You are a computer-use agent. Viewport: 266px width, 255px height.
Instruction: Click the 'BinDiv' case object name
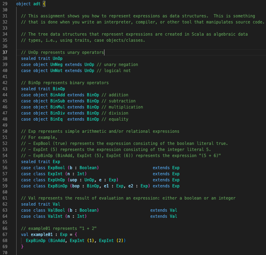[57, 113]
